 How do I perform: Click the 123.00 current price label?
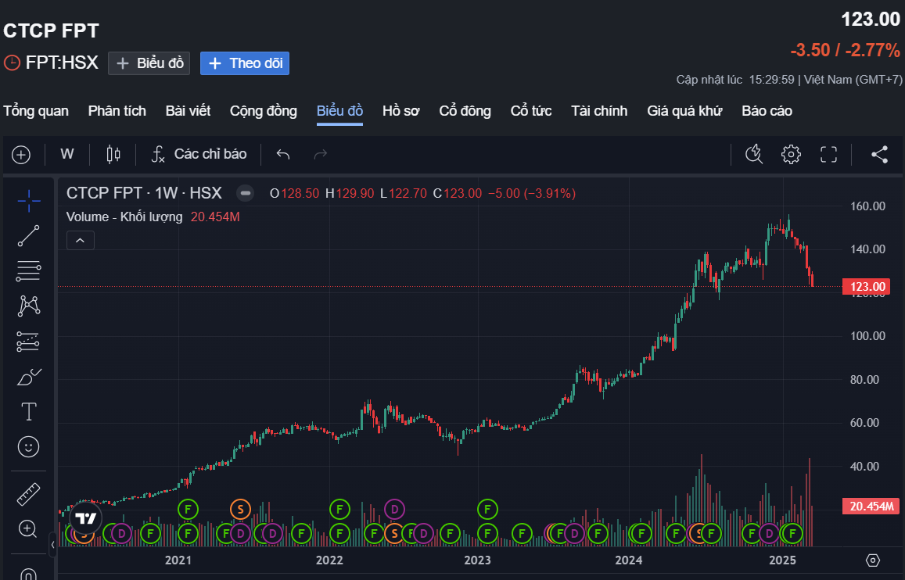[x=864, y=287]
